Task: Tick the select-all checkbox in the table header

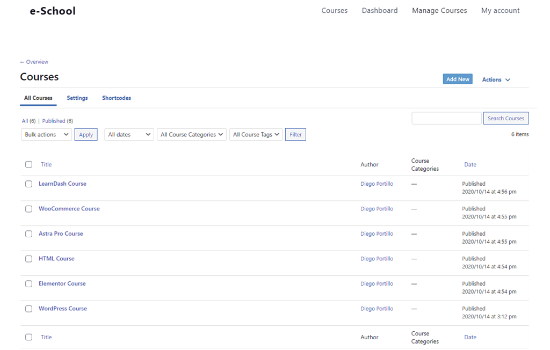Action: [x=29, y=164]
